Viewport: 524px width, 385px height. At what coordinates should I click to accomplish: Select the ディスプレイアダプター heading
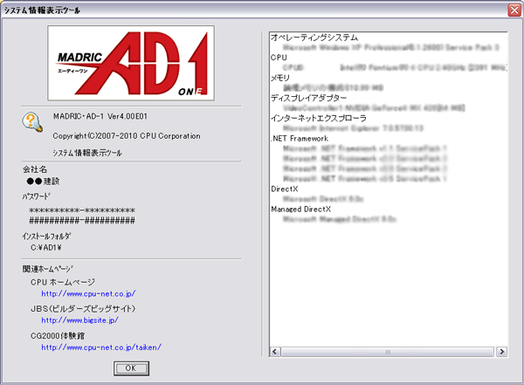(x=309, y=98)
